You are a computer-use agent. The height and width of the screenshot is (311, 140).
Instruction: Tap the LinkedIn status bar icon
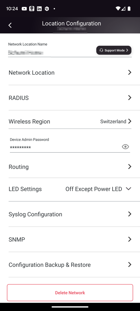tap(39, 9)
